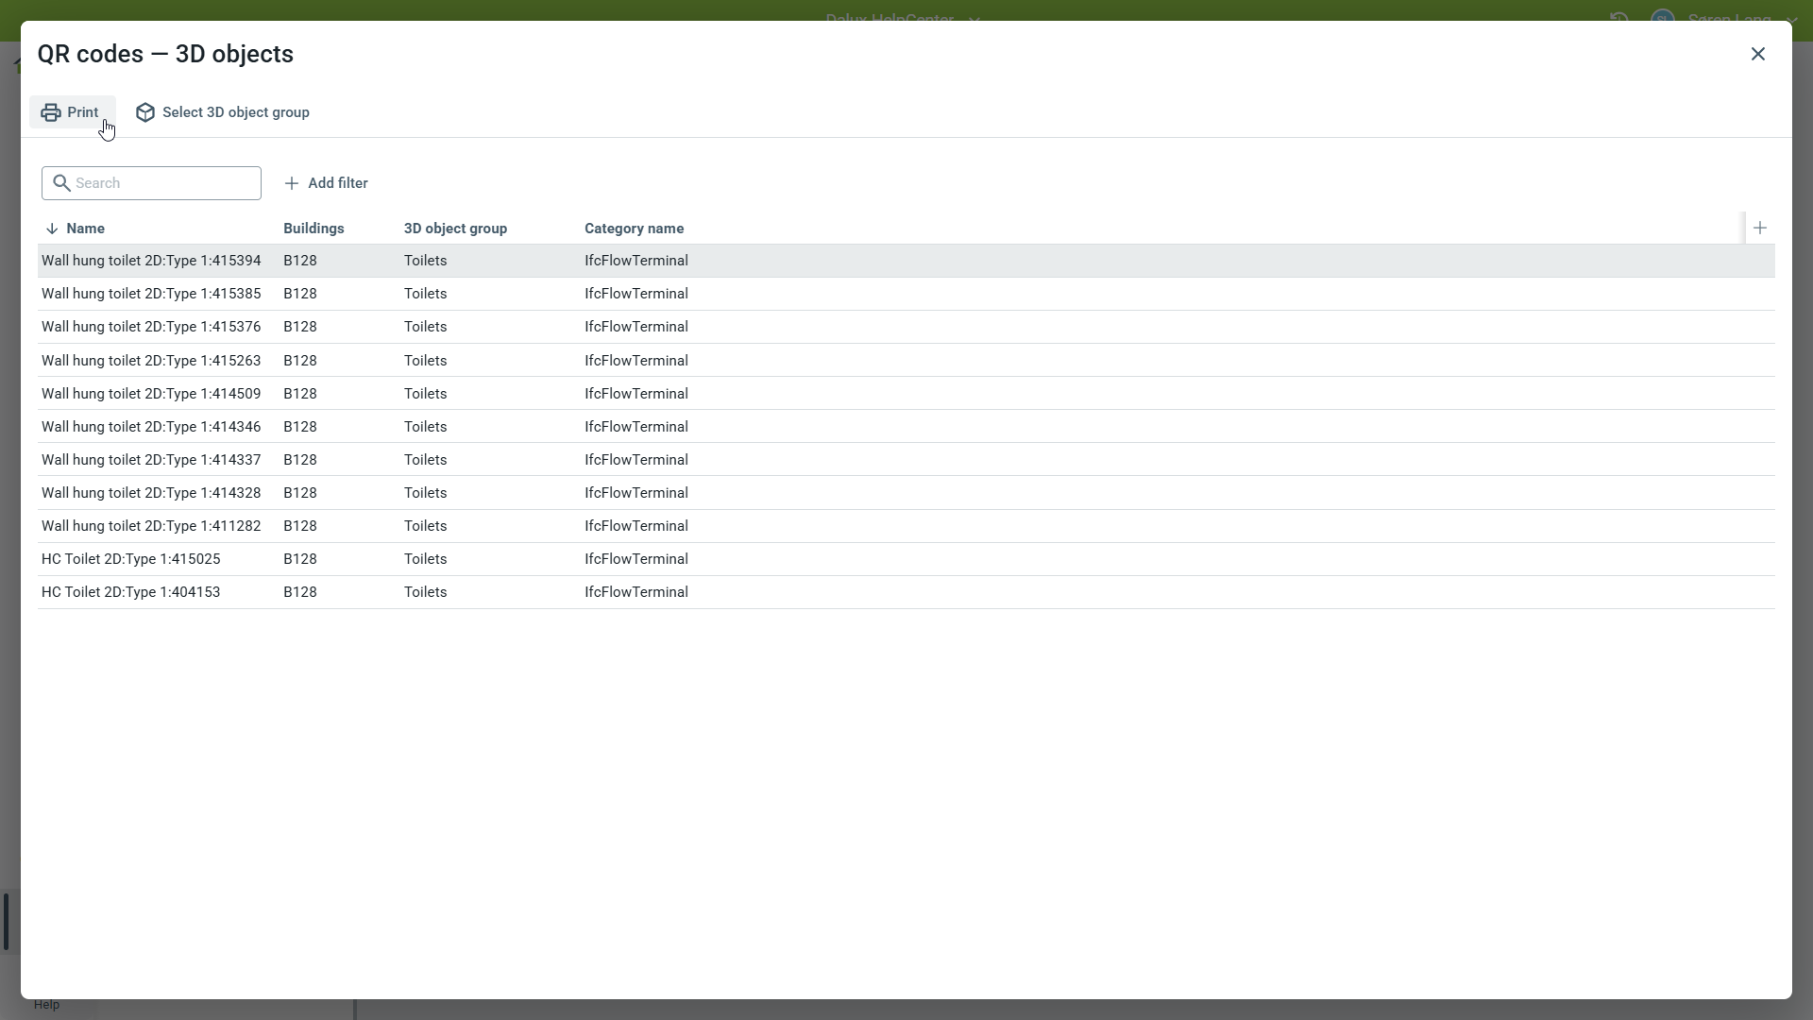Click the magnifier icon in search box
Image resolution: width=1813 pixels, height=1020 pixels.
[x=61, y=183]
